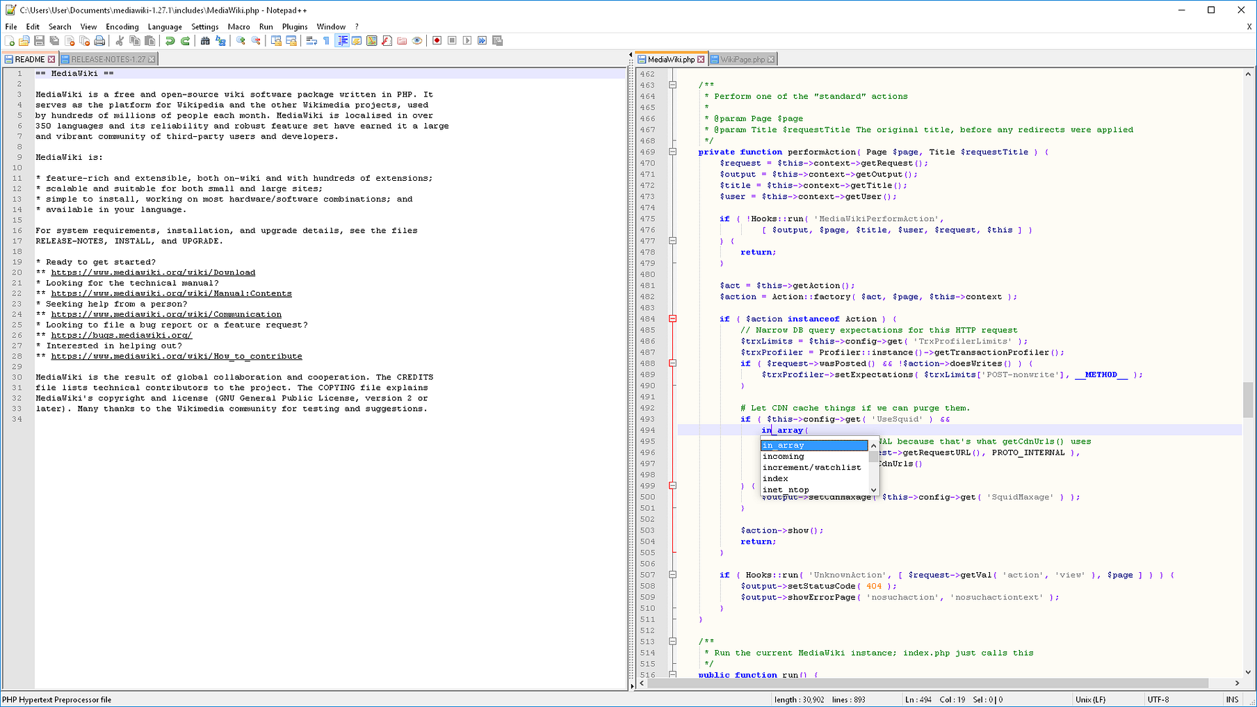This screenshot has height=707, width=1257.
Task: Undo with the green back-arrow icon
Action: tap(169, 40)
